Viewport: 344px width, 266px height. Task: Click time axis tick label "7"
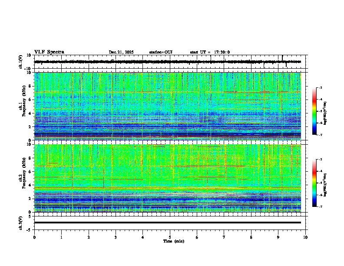[x=224, y=237]
